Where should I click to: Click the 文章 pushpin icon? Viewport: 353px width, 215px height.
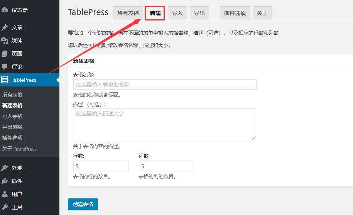click(x=5, y=27)
